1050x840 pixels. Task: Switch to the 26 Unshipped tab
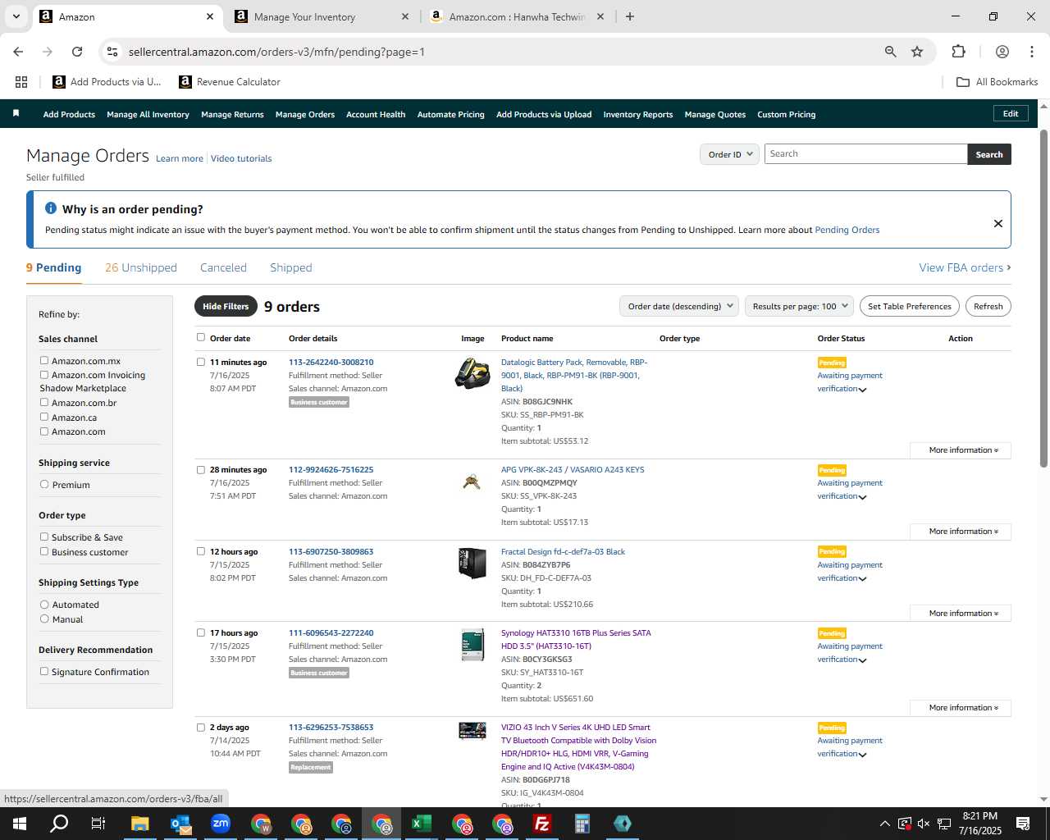click(141, 267)
